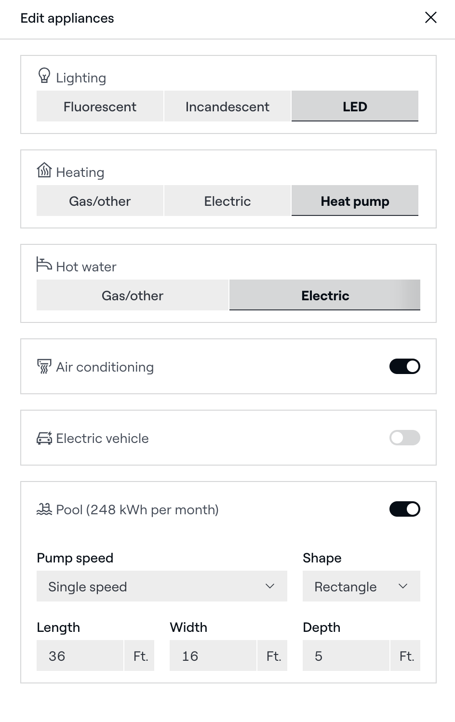
Task: Click the pool Length input field
Action: [80, 656]
